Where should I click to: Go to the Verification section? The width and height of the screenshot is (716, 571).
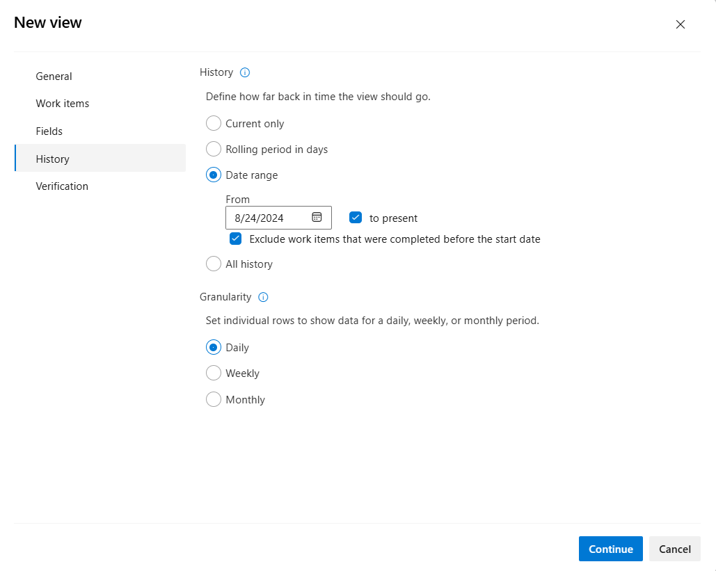tap(62, 186)
